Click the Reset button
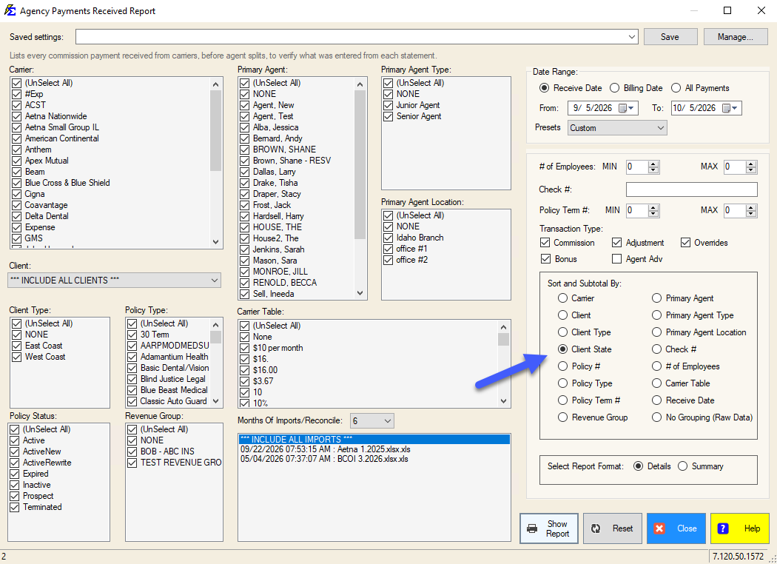Image resolution: width=777 pixels, height=564 pixels. click(x=613, y=528)
